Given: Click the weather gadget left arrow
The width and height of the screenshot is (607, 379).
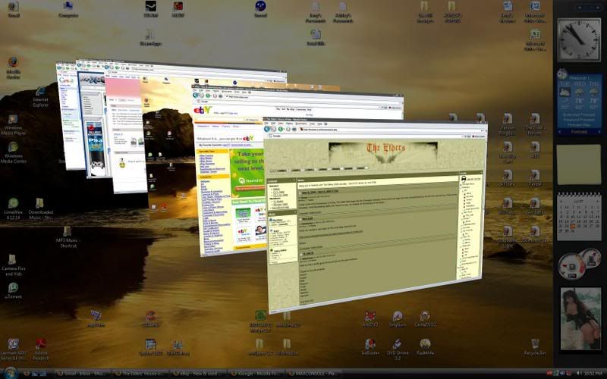Looking at the screenshot, I should (560, 132).
